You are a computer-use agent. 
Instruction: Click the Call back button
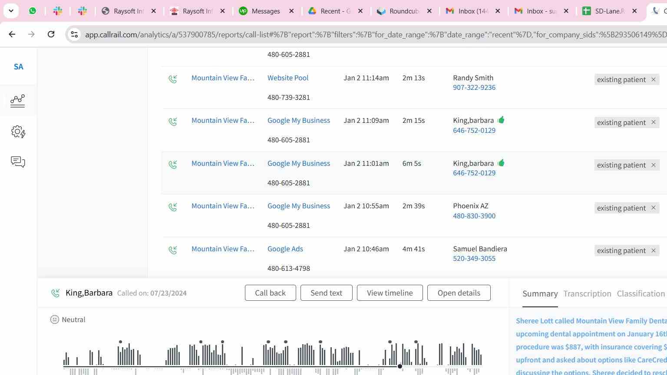tap(270, 293)
